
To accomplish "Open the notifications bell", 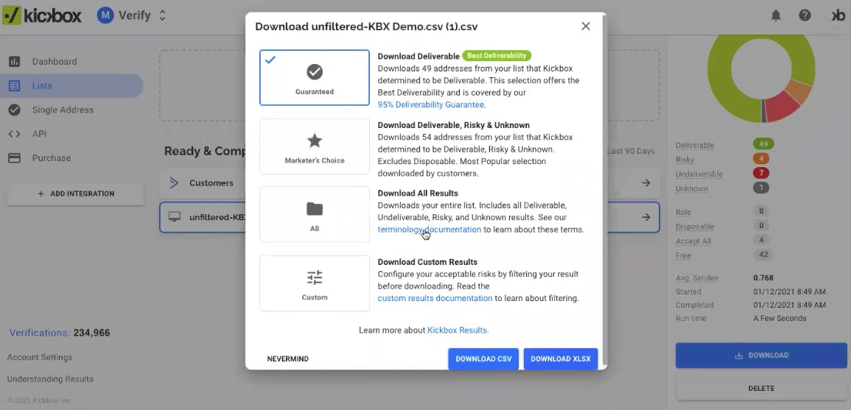I will pos(776,15).
